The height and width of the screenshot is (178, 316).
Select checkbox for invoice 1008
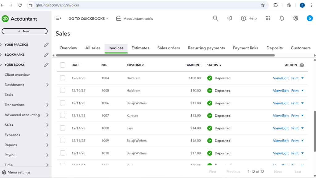tap(62, 128)
